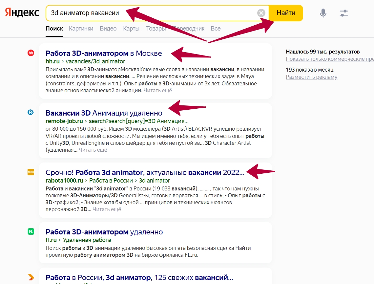The image size is (374, 284).
Task: Click 'Работа в России' breadcrumb link
Action: tap(111, 181)
